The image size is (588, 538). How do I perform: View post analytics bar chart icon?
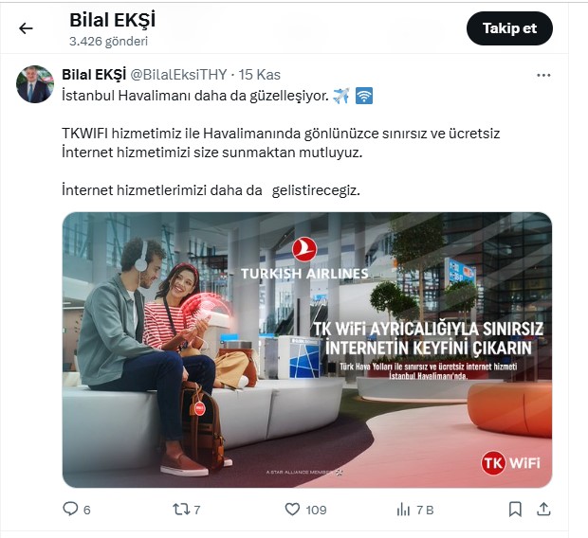[403, 510]
